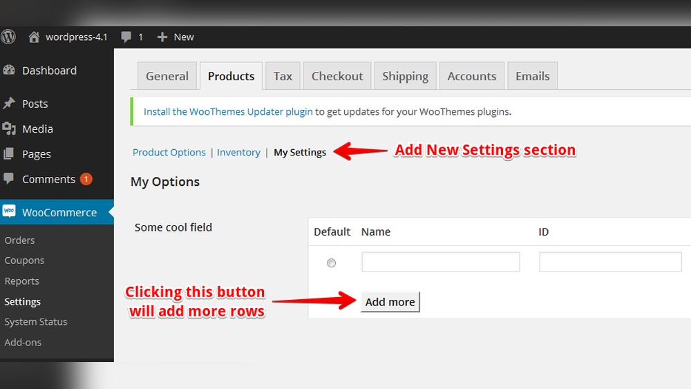Open the Inventory section link
The image size is (691, 389).
point(238,153)
